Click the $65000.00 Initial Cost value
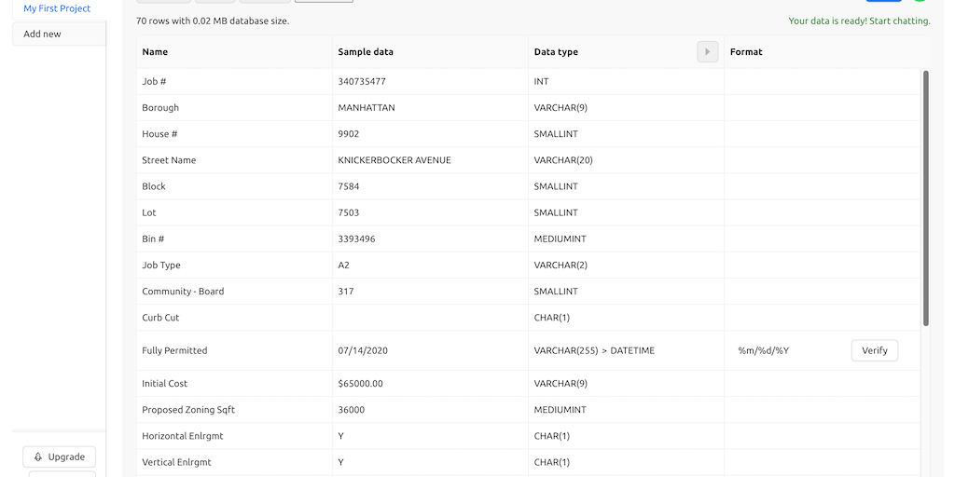 click(360, 384)
